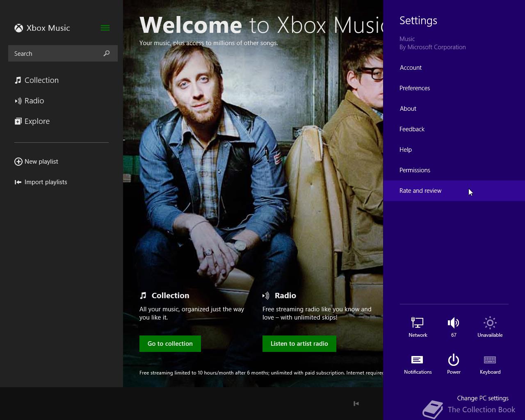Click the radio icon beside welcome Radio heading
This screenshot has width=525, height=420.
[266, 295]
